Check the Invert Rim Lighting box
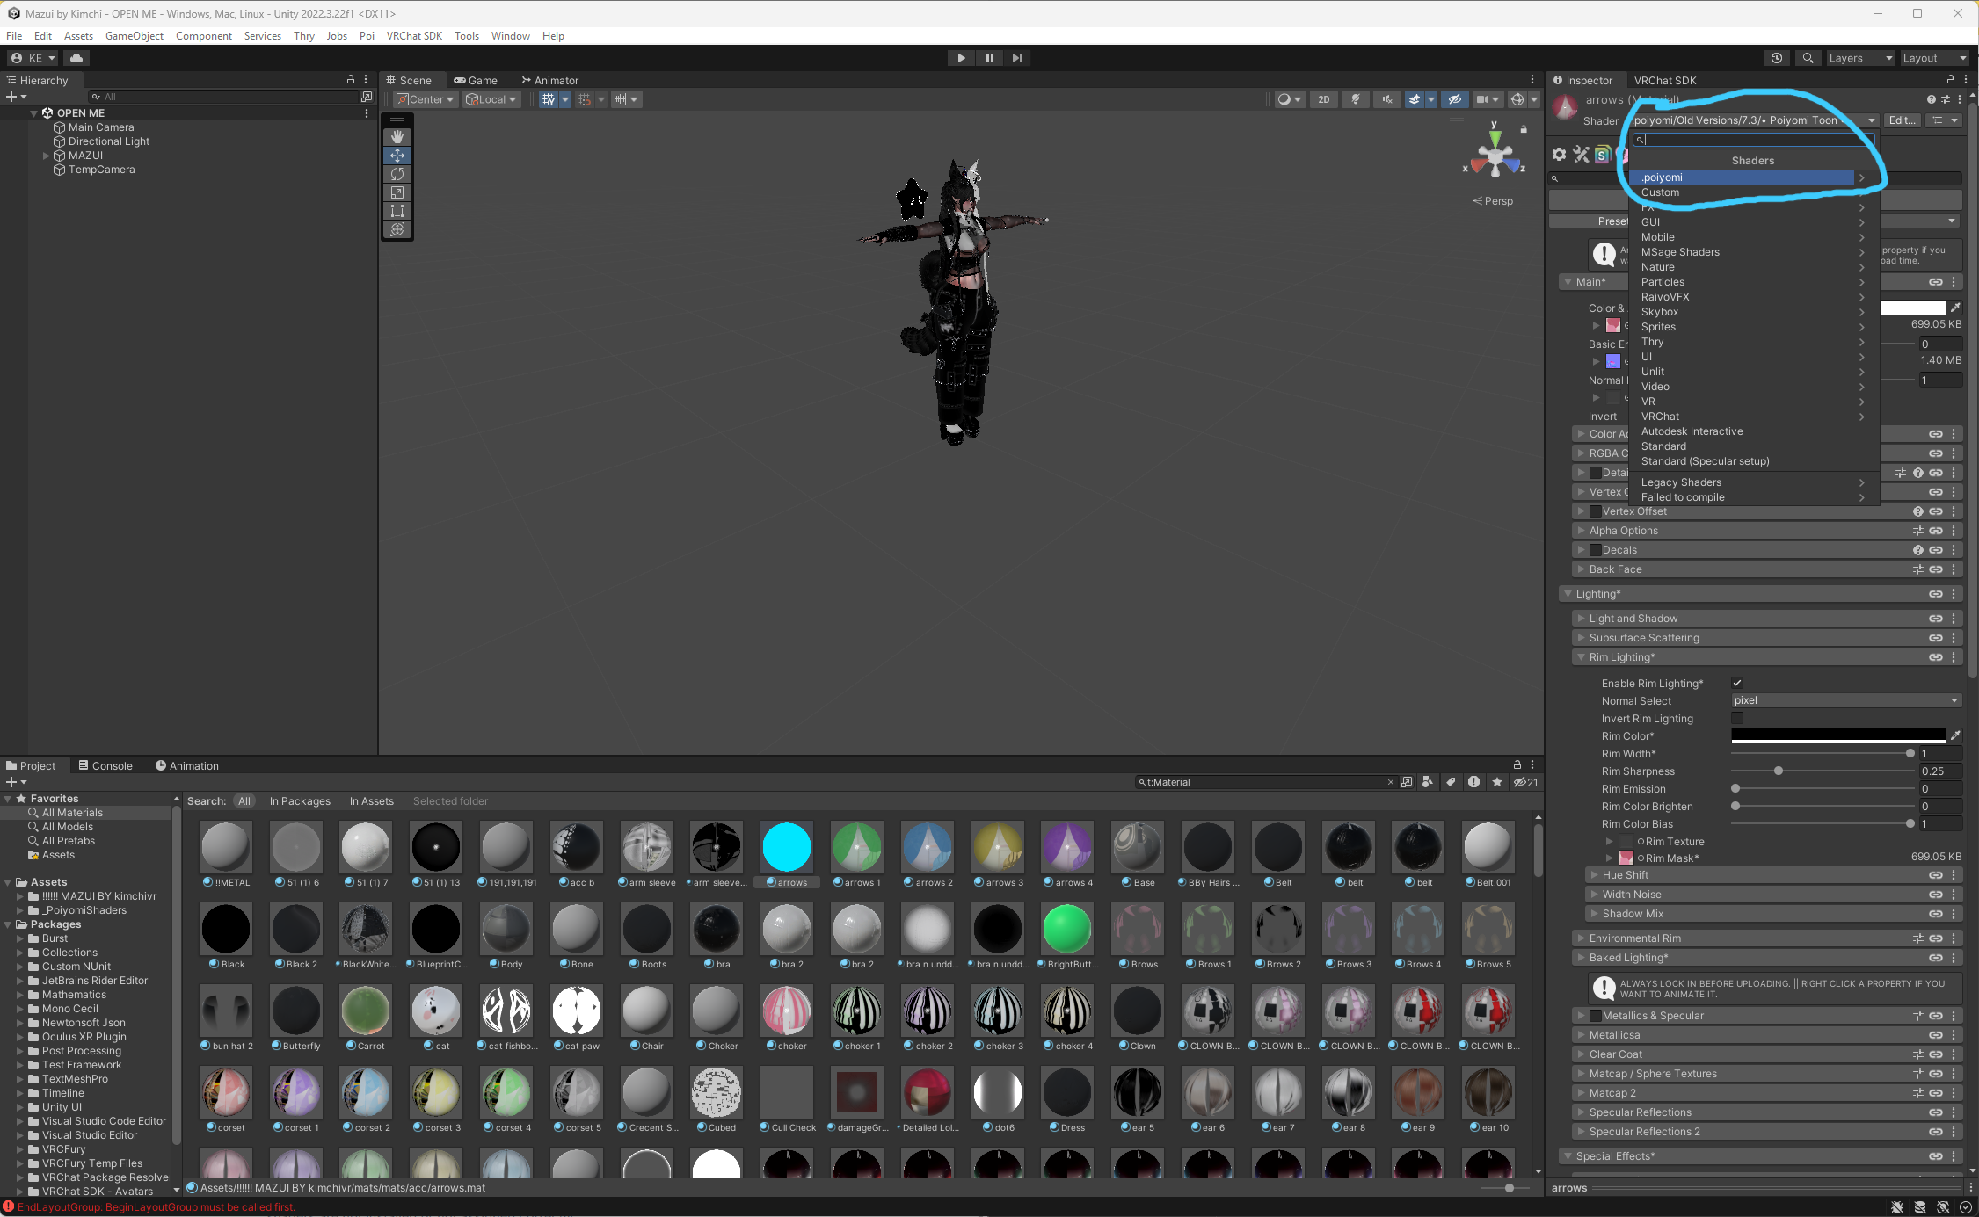The image size is (1979, 1217). (x=1737, y=718)
